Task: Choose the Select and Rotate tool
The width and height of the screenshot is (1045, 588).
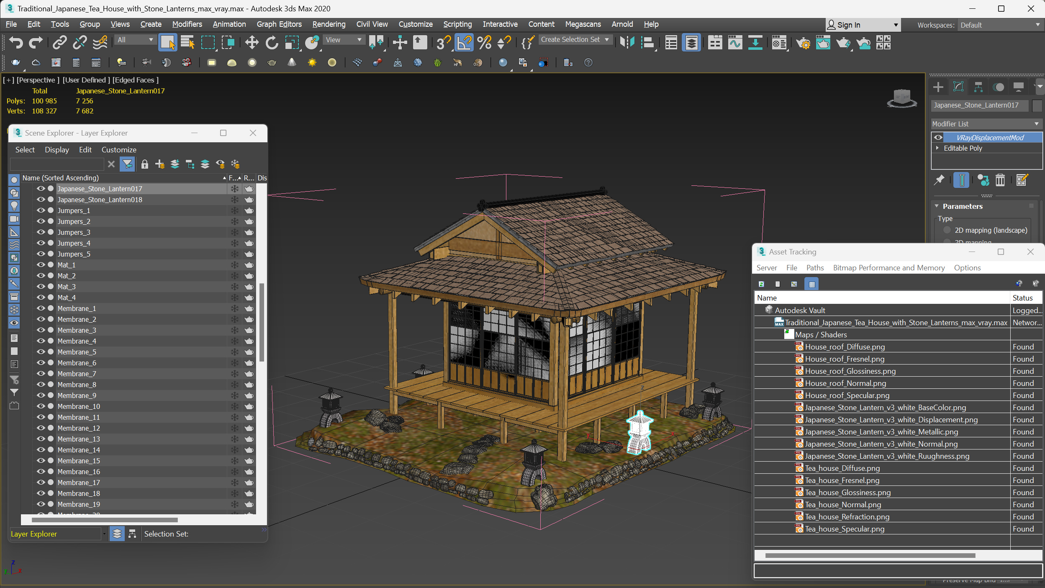Action: click(x=272, y=42)
